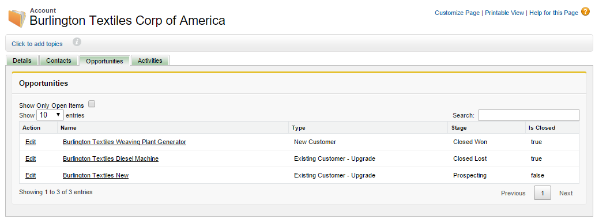Click the Action column header
The height and width of the screenshot is (219, 595).
(38, 127)
